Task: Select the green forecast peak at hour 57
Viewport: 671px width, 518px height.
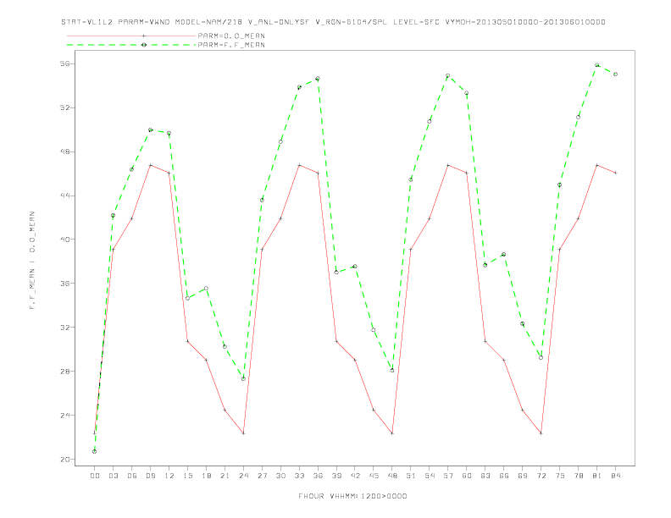Action: click(x=448, y=75)
